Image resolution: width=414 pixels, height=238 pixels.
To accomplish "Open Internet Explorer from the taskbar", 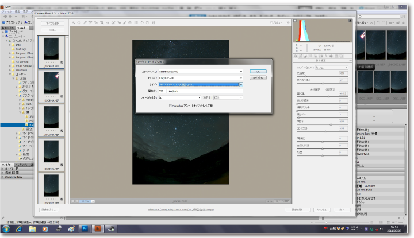I will [19, 228].
